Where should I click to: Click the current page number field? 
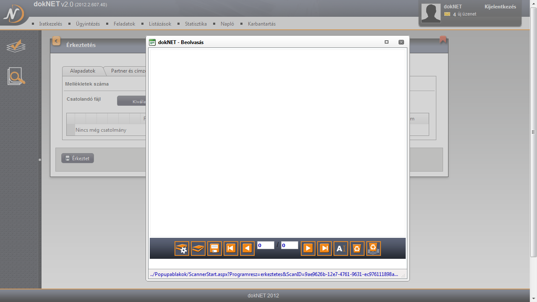(x=266, y=245)
